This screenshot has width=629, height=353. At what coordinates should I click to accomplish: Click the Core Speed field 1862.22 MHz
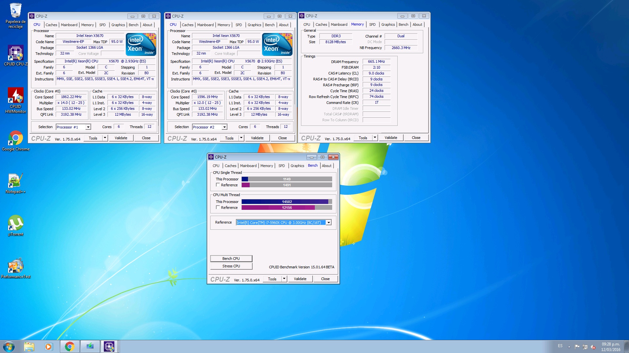(71, 97)
